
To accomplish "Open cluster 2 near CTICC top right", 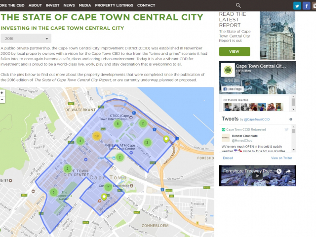I will click(x=143, y=123).
